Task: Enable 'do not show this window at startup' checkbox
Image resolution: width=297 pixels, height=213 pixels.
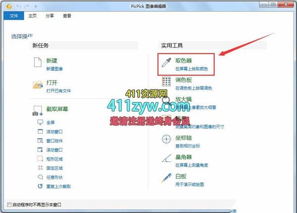Action: [x=9, y=204]
